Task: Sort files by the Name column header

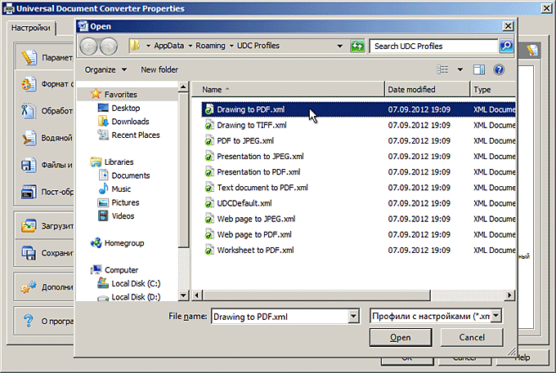Action: 288,90
